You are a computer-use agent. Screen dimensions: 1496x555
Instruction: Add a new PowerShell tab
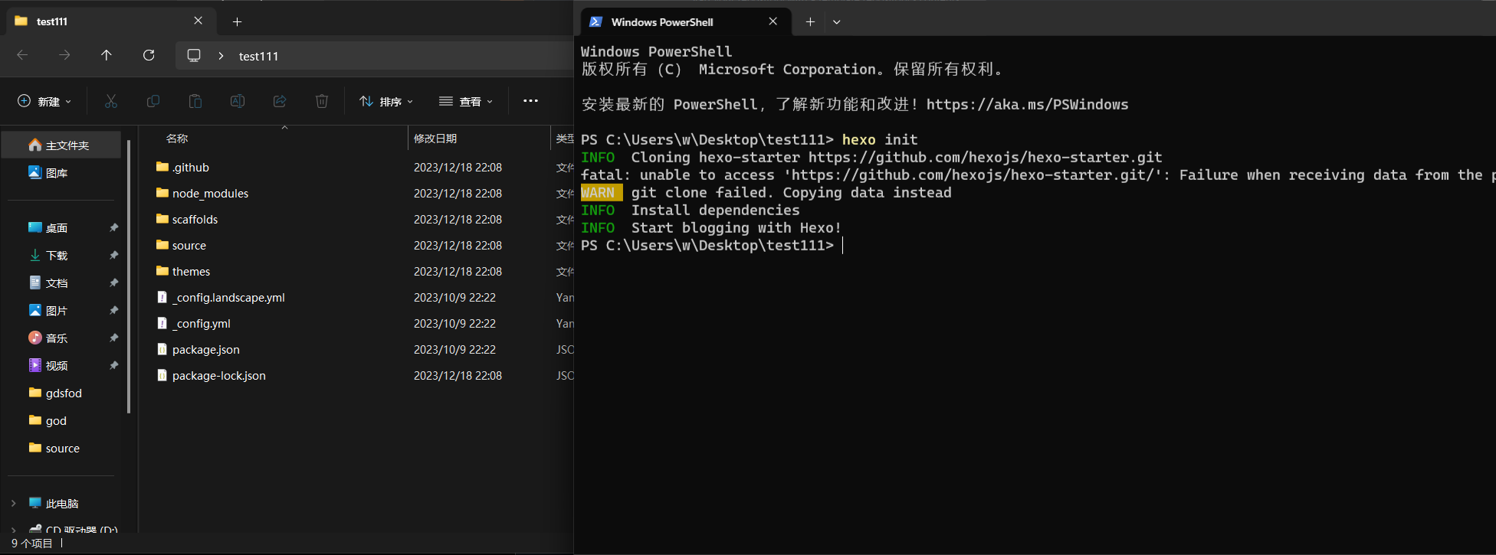[x=810, y=22]
